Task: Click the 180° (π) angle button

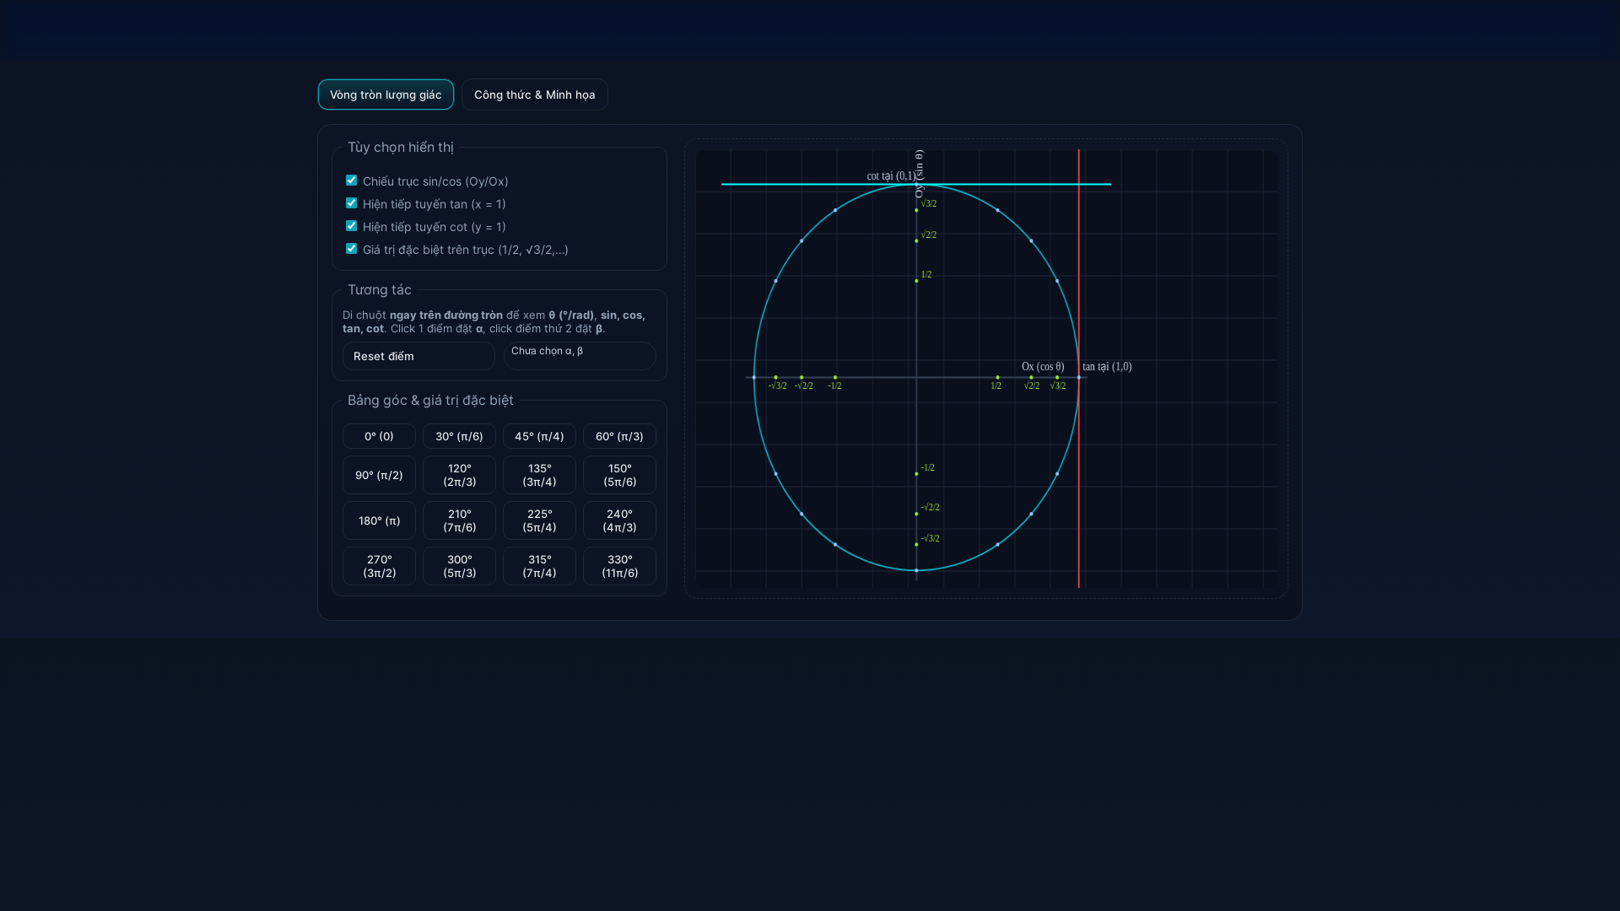Action: point(379,520)
